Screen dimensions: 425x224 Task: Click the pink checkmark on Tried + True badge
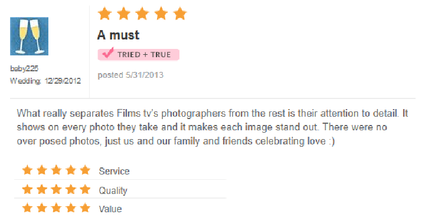[108, 52]
